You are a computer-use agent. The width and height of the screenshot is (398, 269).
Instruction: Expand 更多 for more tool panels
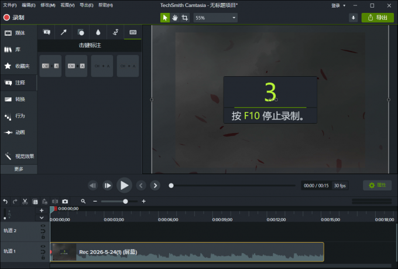(x=19, y=169)
